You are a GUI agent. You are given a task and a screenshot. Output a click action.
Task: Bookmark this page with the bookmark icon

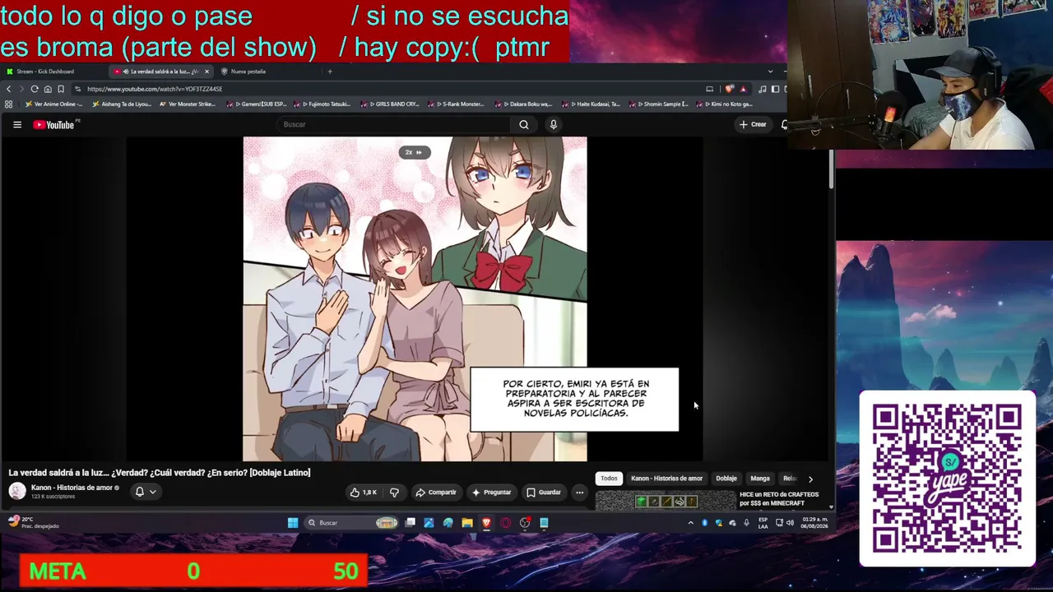(x=61, y=89)
